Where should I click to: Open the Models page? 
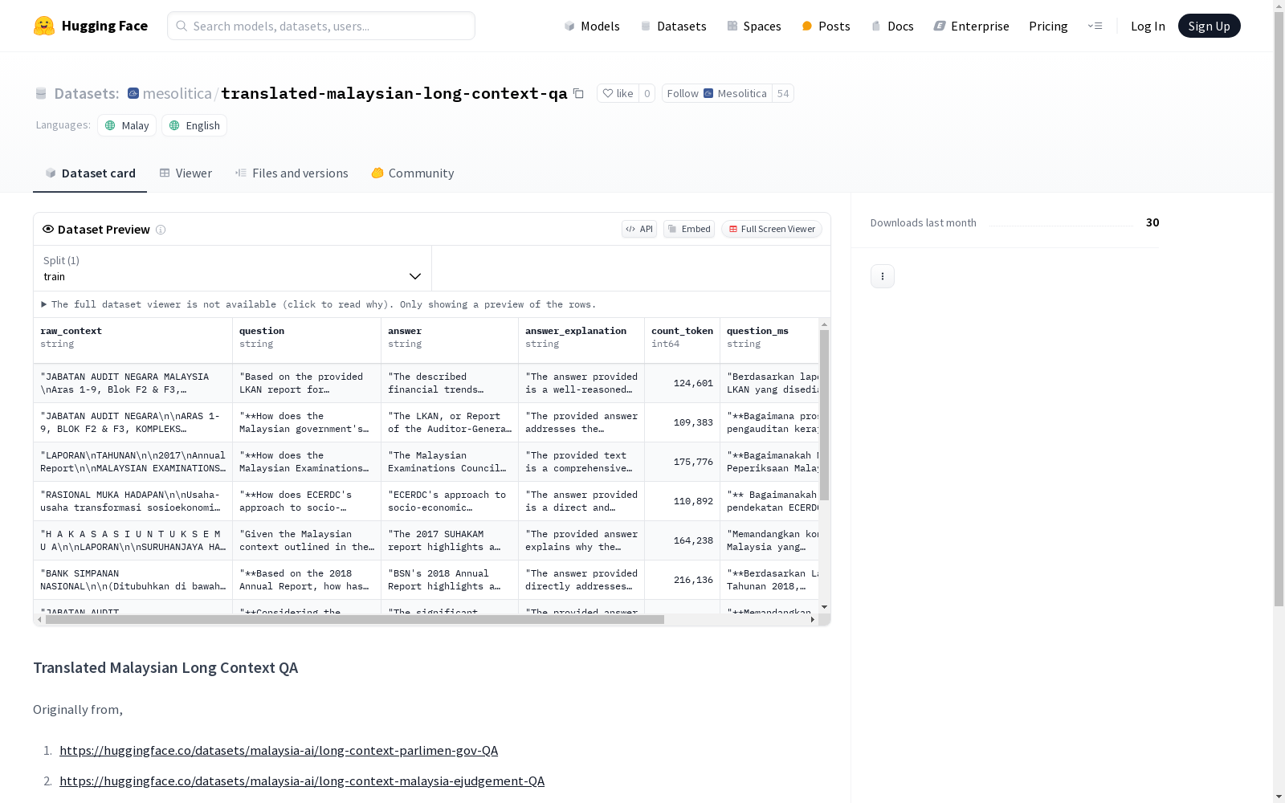point(592,26)
